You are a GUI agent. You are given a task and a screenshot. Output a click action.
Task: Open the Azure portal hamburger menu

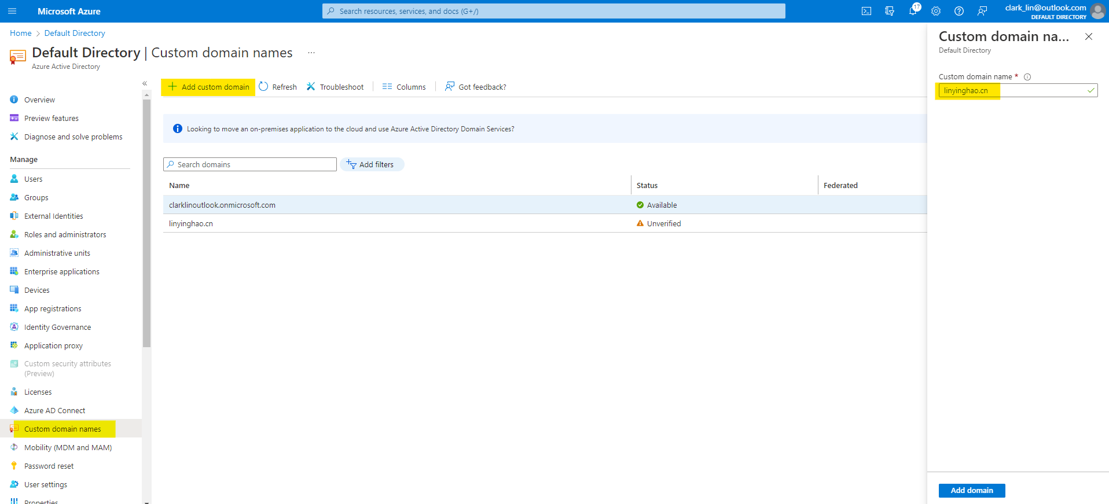tap(12, 11)
